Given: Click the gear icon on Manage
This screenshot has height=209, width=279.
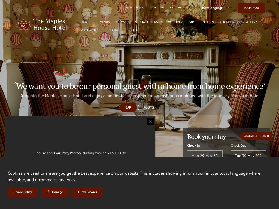Looking at the screenshot, I should [x=49, y=192].
